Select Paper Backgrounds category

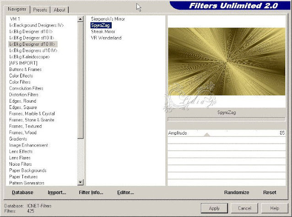(x=28, y=170)
